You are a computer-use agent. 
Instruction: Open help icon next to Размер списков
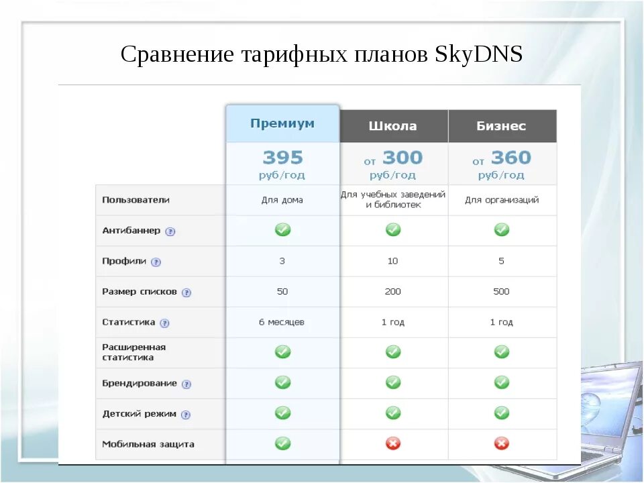coord(186,292)
